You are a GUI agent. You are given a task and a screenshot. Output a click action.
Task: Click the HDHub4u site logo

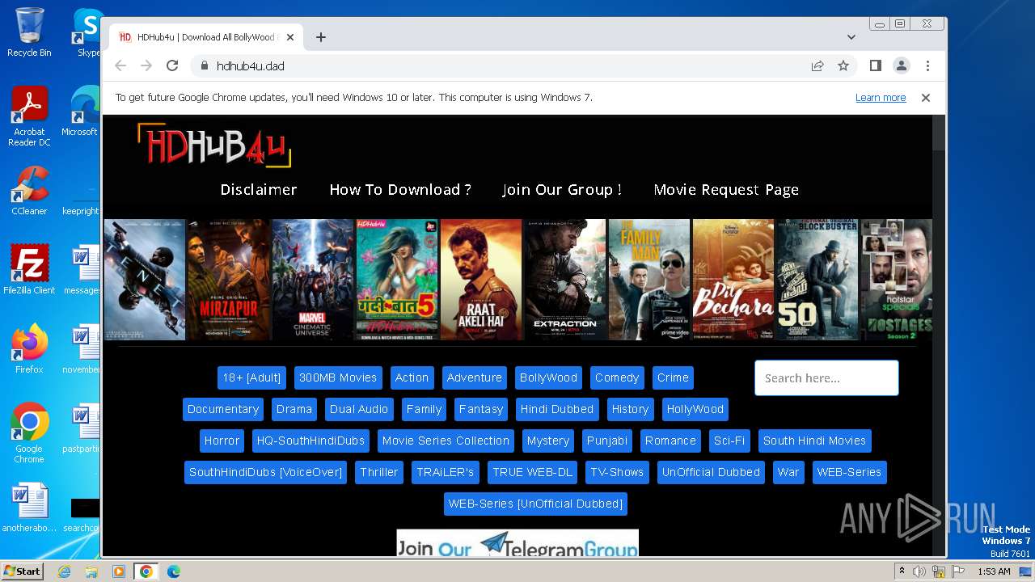click(214, 145)
